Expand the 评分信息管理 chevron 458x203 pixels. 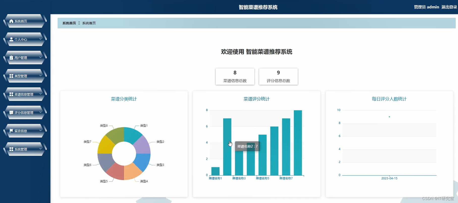[40, 112]
